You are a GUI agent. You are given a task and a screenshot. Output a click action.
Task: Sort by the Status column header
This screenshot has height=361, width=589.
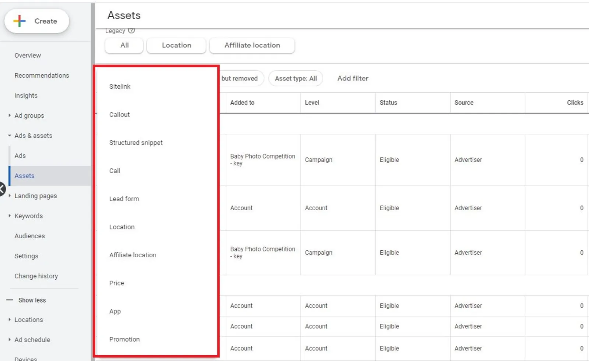point(388,103)
